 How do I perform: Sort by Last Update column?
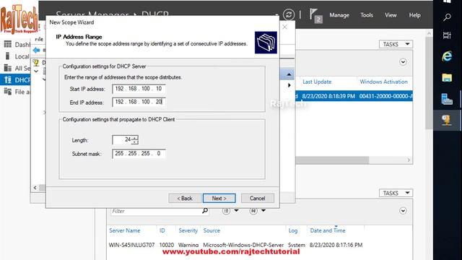tap(317, 82)
